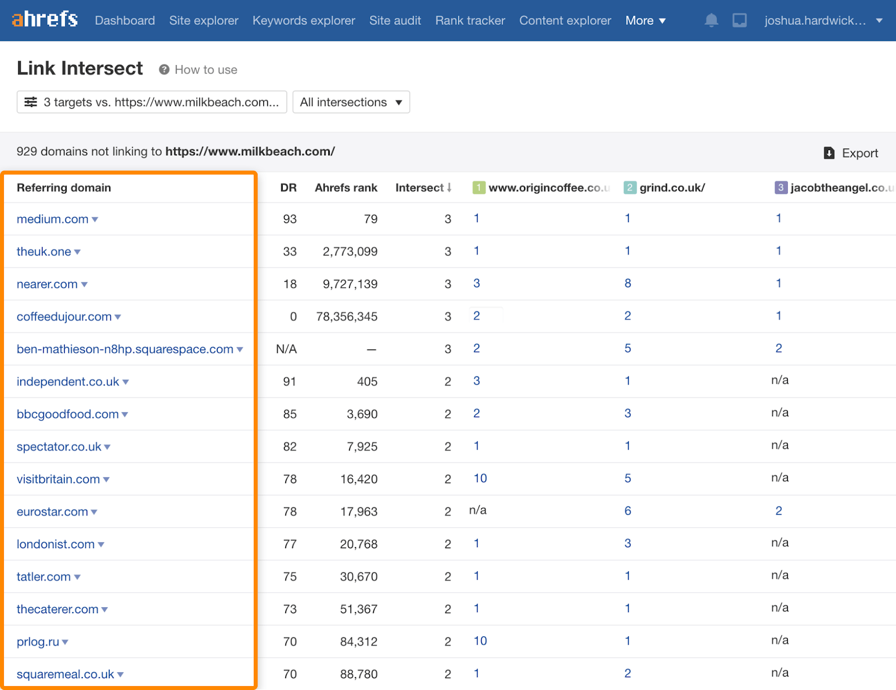896x690 pixels.
Task: Click the teal number 2 target badge
Action: click(630, 188)
